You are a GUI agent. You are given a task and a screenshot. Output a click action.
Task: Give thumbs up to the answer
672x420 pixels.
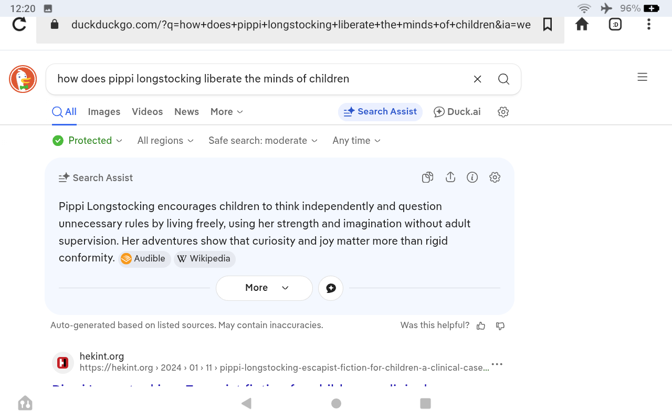point(481,326)
